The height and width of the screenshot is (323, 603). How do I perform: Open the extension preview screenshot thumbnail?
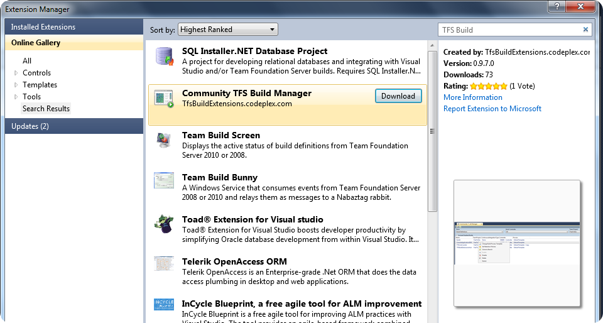pyautogui.click(x=517, y=243)
